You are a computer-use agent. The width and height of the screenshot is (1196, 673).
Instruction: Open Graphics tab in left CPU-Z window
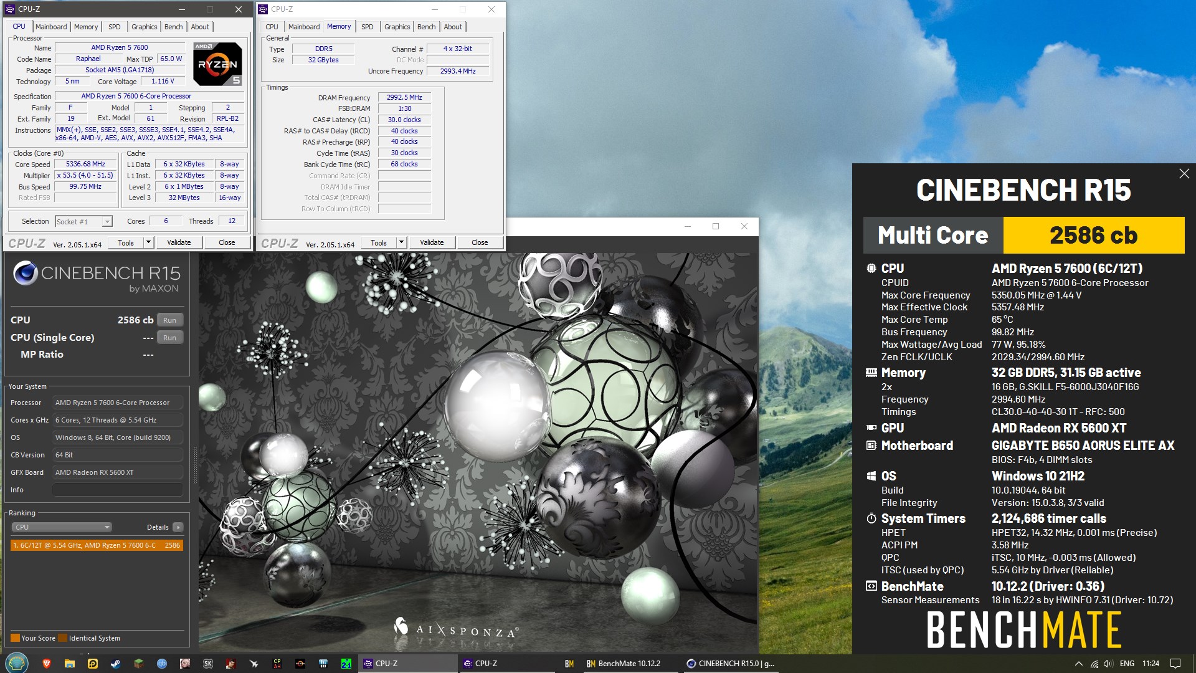pos(144,27)
